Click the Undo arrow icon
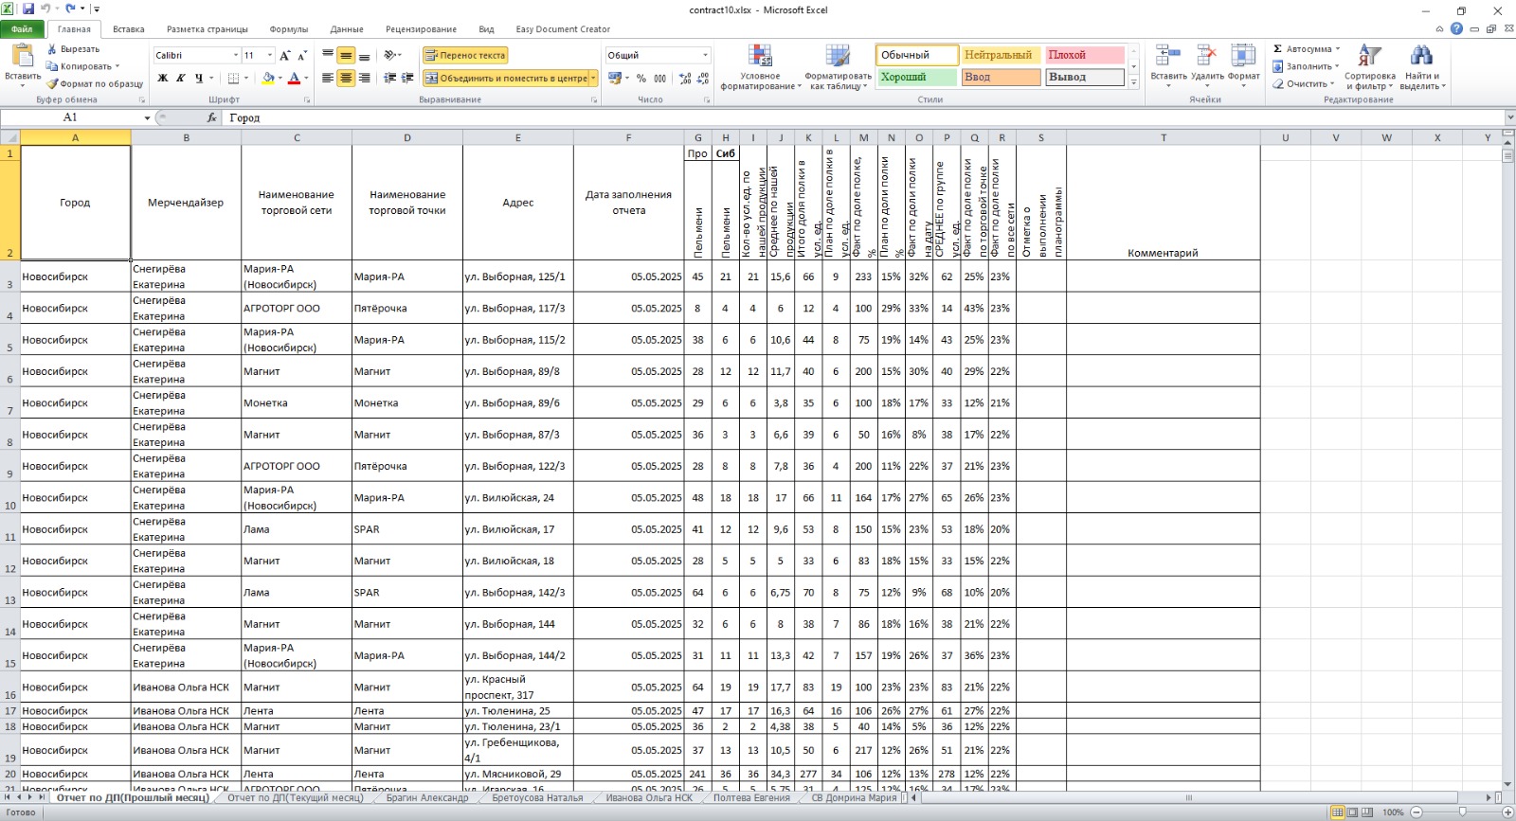This screenshot has height=821, width=1516. point(45,9)
